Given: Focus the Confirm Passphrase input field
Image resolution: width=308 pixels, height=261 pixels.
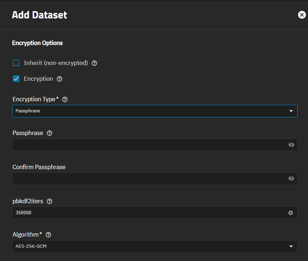Looking at the screenshot, I should tap(147, 179).
